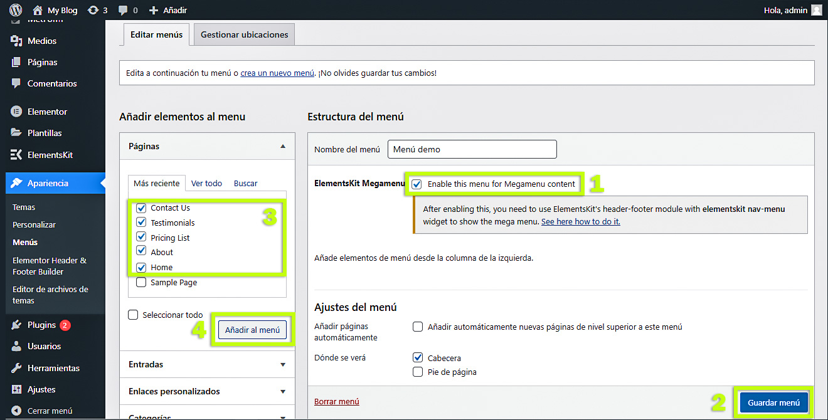The image size is (828, 420).
Task: Open the My Blog home icon
Action: 38,10
